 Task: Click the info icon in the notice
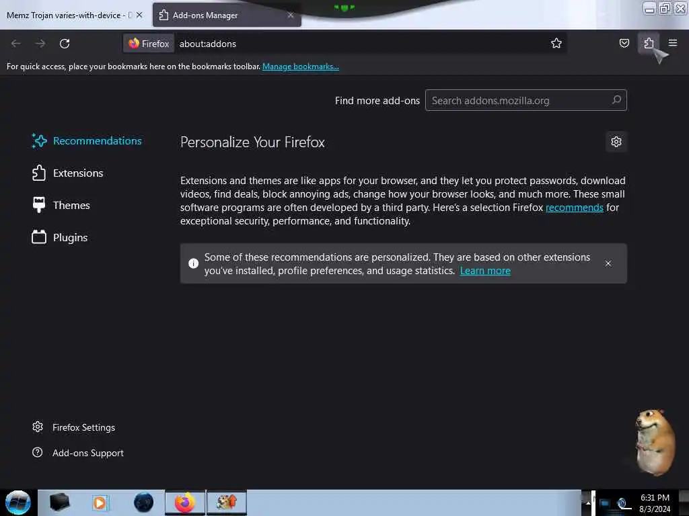[x=193, y=263]
